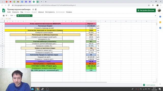Go back in browser history
This screenshot has height=91, width=163.
pyautogui.click(x=2, y=5)
